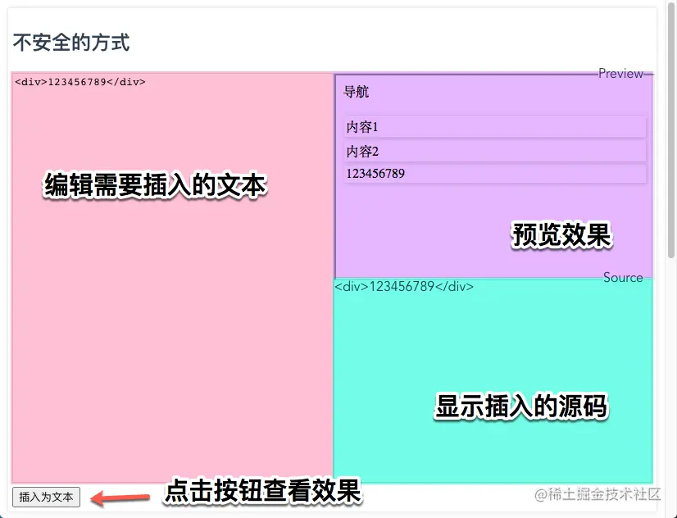This screenshot has height=518, width=677.
Task: Click the 插入为文本 button
Action: 45,497
